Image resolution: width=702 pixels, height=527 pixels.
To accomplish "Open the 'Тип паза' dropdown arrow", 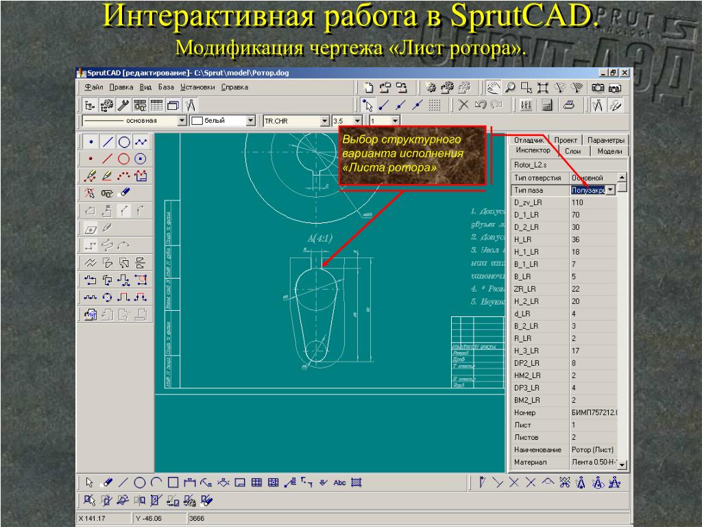I will (611, 190).
